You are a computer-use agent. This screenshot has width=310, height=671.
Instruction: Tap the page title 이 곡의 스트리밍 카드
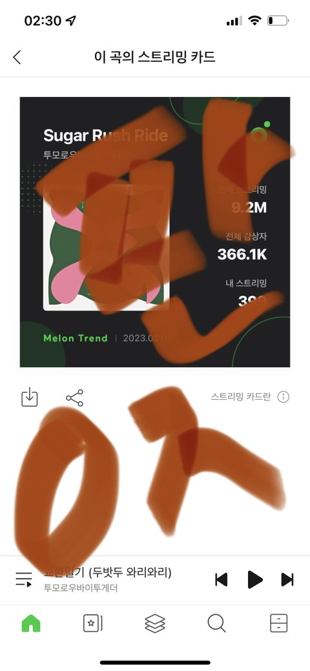click(x=154, y=57)
